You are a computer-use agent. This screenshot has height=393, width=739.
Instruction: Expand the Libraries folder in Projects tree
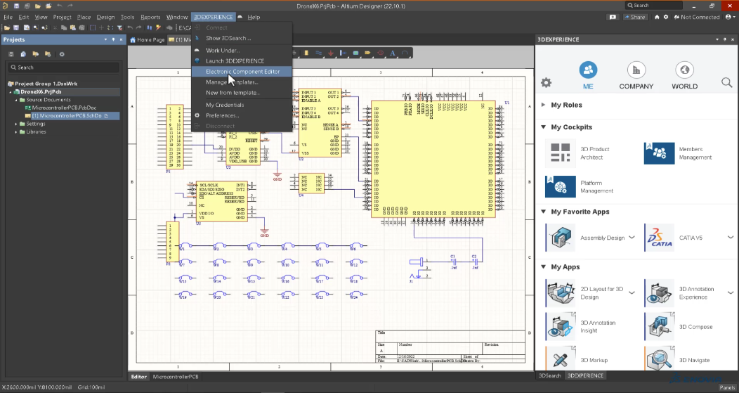click(16, 132)
